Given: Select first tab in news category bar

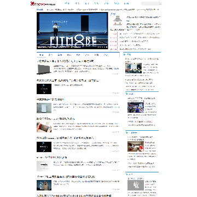Looking at the screenshot, I should point(42,55).
